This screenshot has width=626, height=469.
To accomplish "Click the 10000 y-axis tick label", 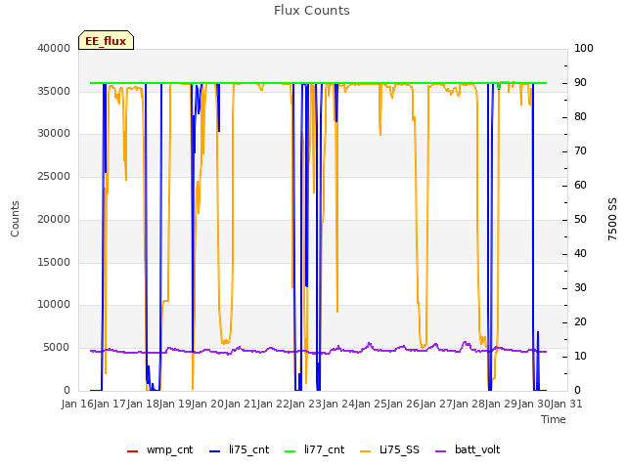I will 54,305.
